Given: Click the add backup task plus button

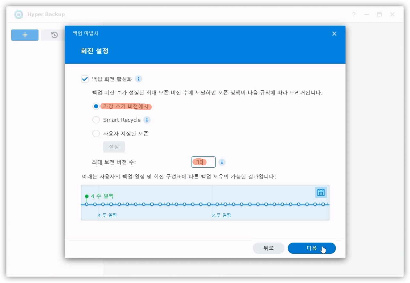Looking at the screenshot, I should pos(25,35).
